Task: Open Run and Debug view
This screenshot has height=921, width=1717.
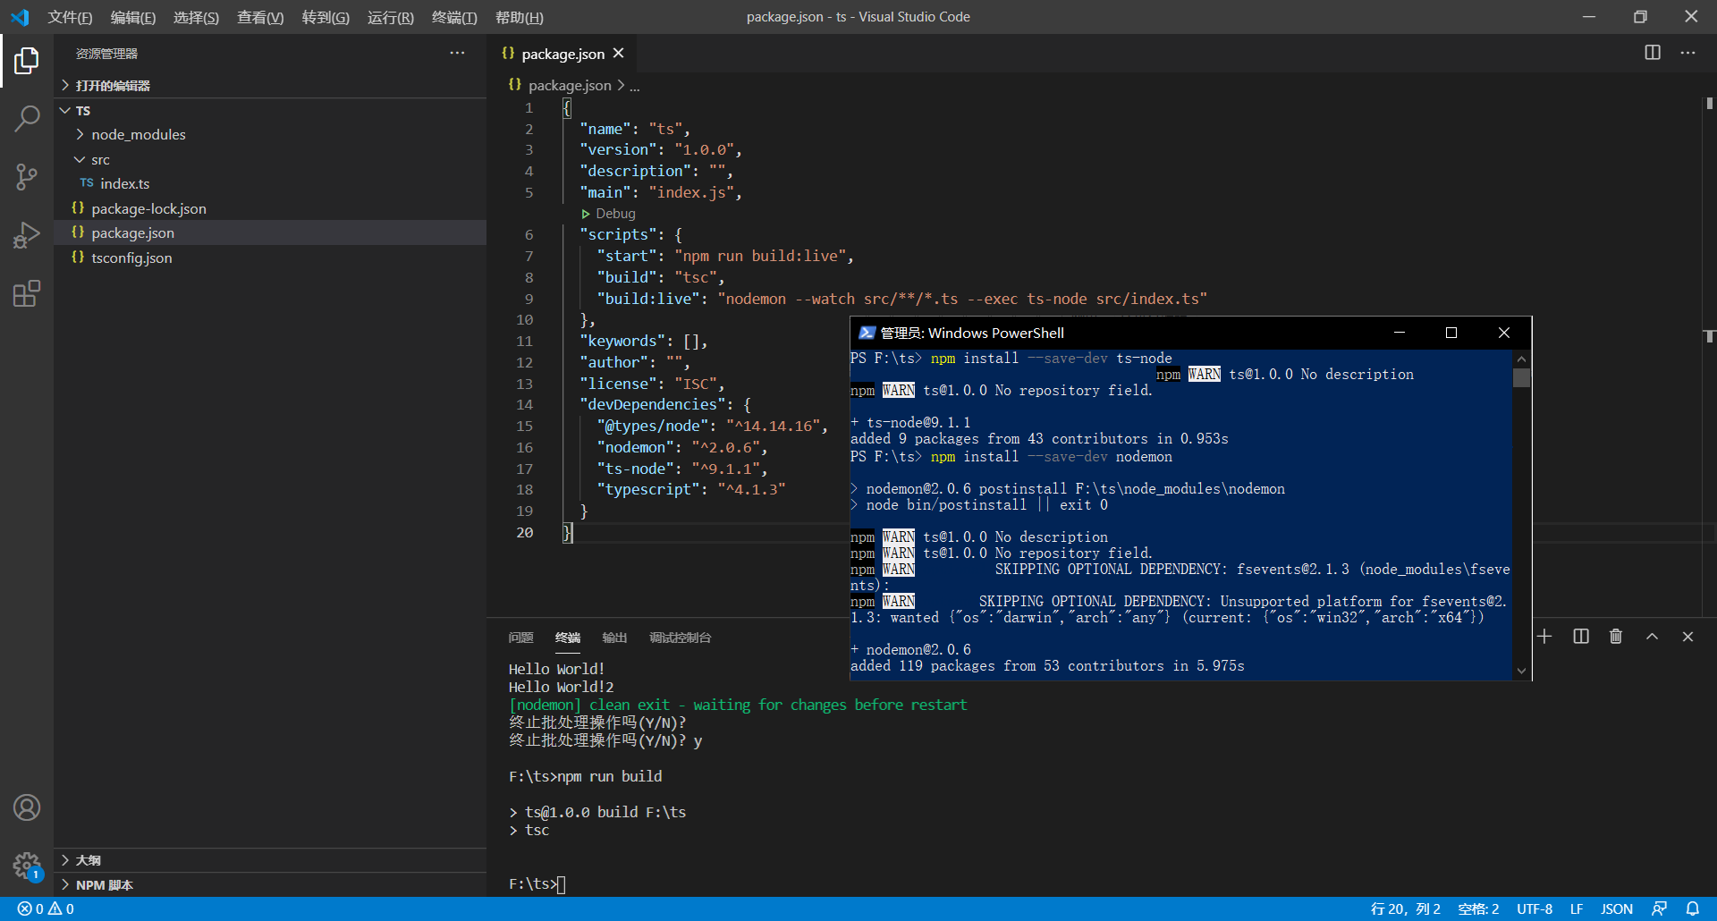Action: coord(27,235)
